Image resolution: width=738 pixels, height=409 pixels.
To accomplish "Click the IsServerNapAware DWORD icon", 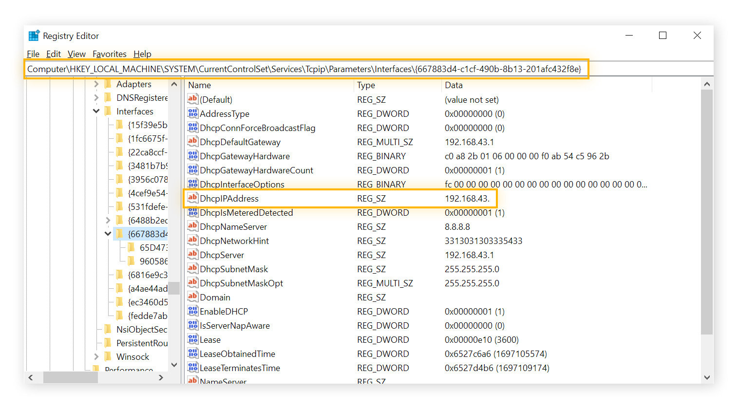I will 193,325.
